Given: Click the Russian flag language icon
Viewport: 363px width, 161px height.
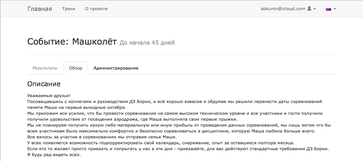Looking at the screenshot, I should point(328,9).
